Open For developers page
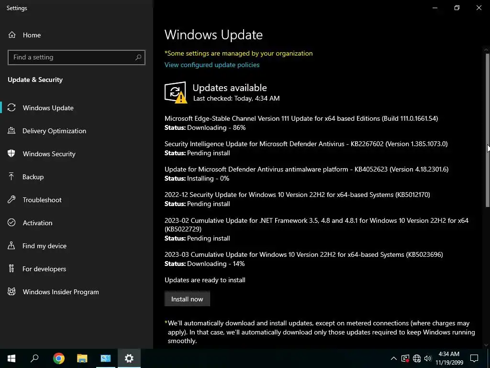 [77, 269]
